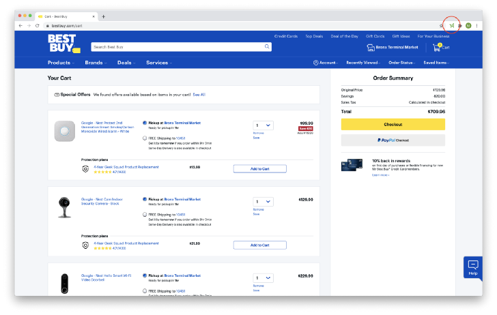Viewport: 497px width, 315px height.
Task: Click the Special Offers tag icon
Action: [x=57, y=95]
